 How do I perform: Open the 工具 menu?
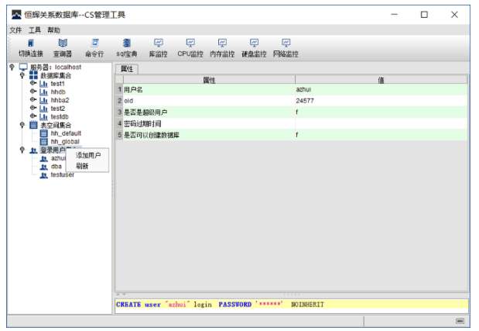[x=35, y=30]
